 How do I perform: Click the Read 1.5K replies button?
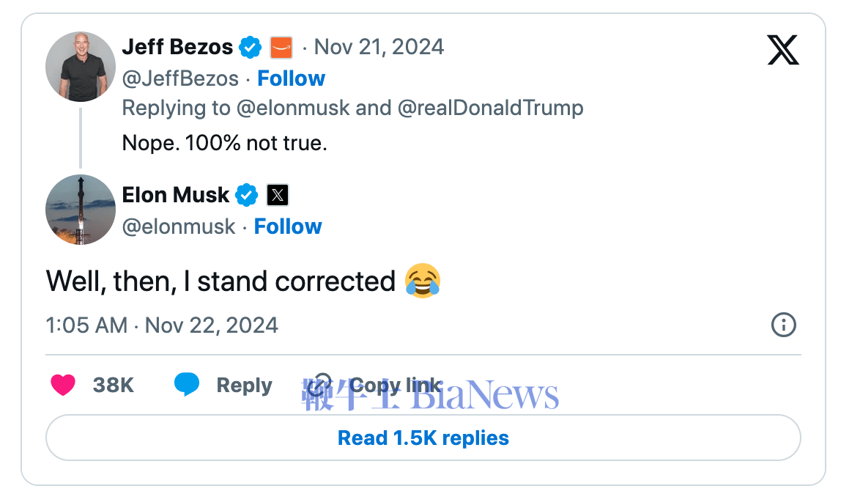[423, 438]
